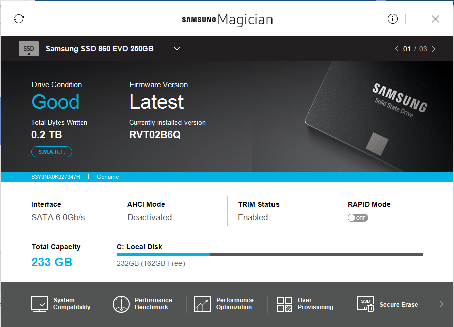Open Performance Benchmark label
The height and width of the screenshot is (327, 454).
click(153, 304)
